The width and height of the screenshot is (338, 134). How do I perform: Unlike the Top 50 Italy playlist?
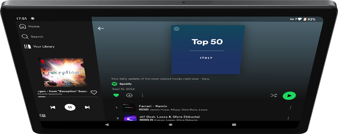(x=116, y=95)
